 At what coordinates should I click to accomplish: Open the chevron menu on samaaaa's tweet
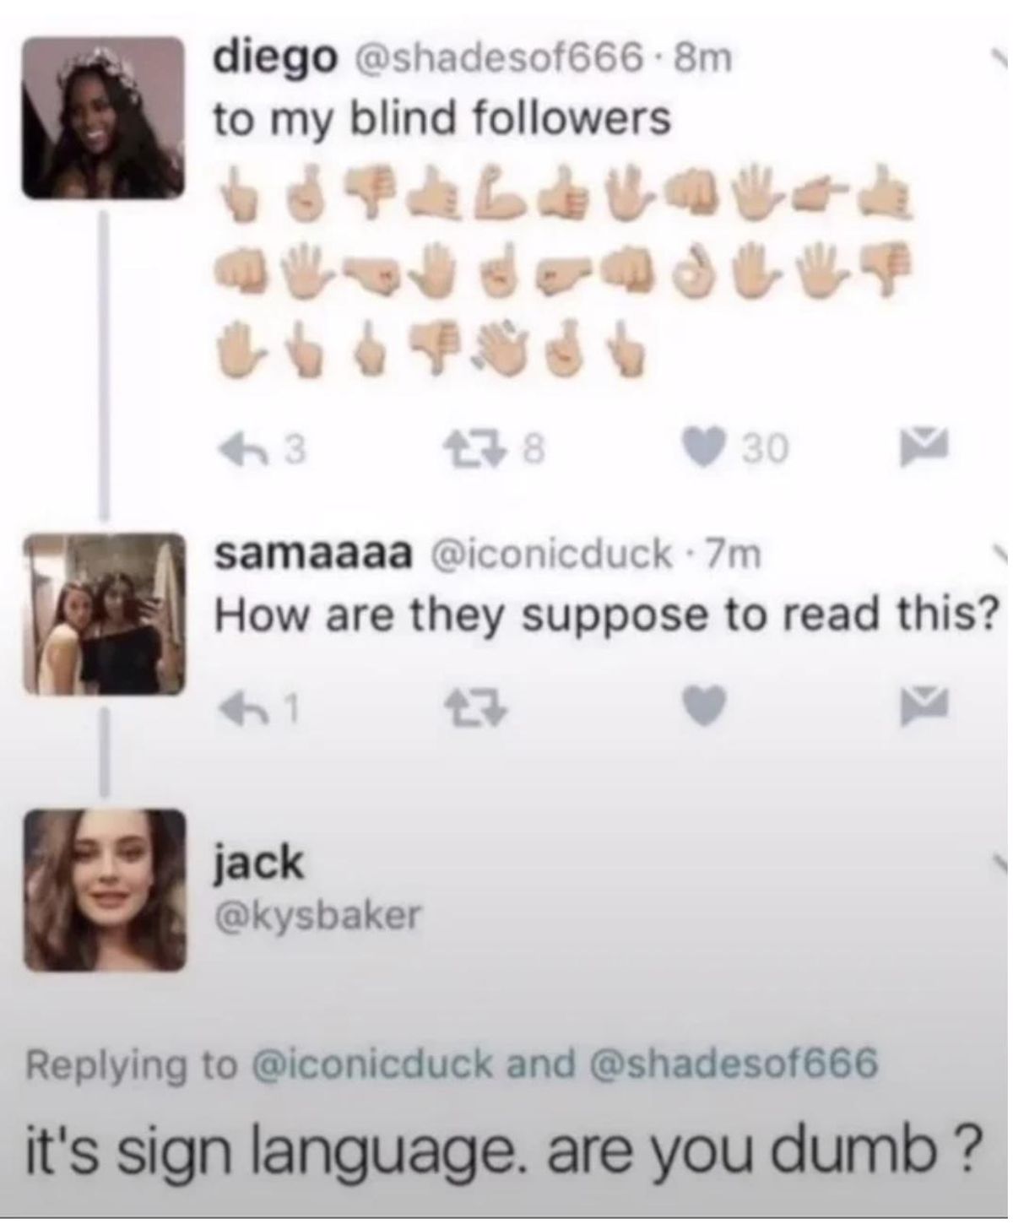[999, 553]
